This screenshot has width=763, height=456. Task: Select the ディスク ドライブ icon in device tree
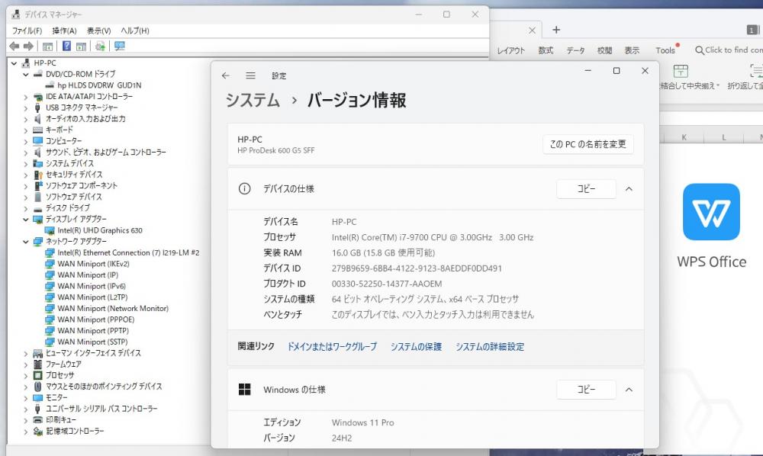pos(37,208)
